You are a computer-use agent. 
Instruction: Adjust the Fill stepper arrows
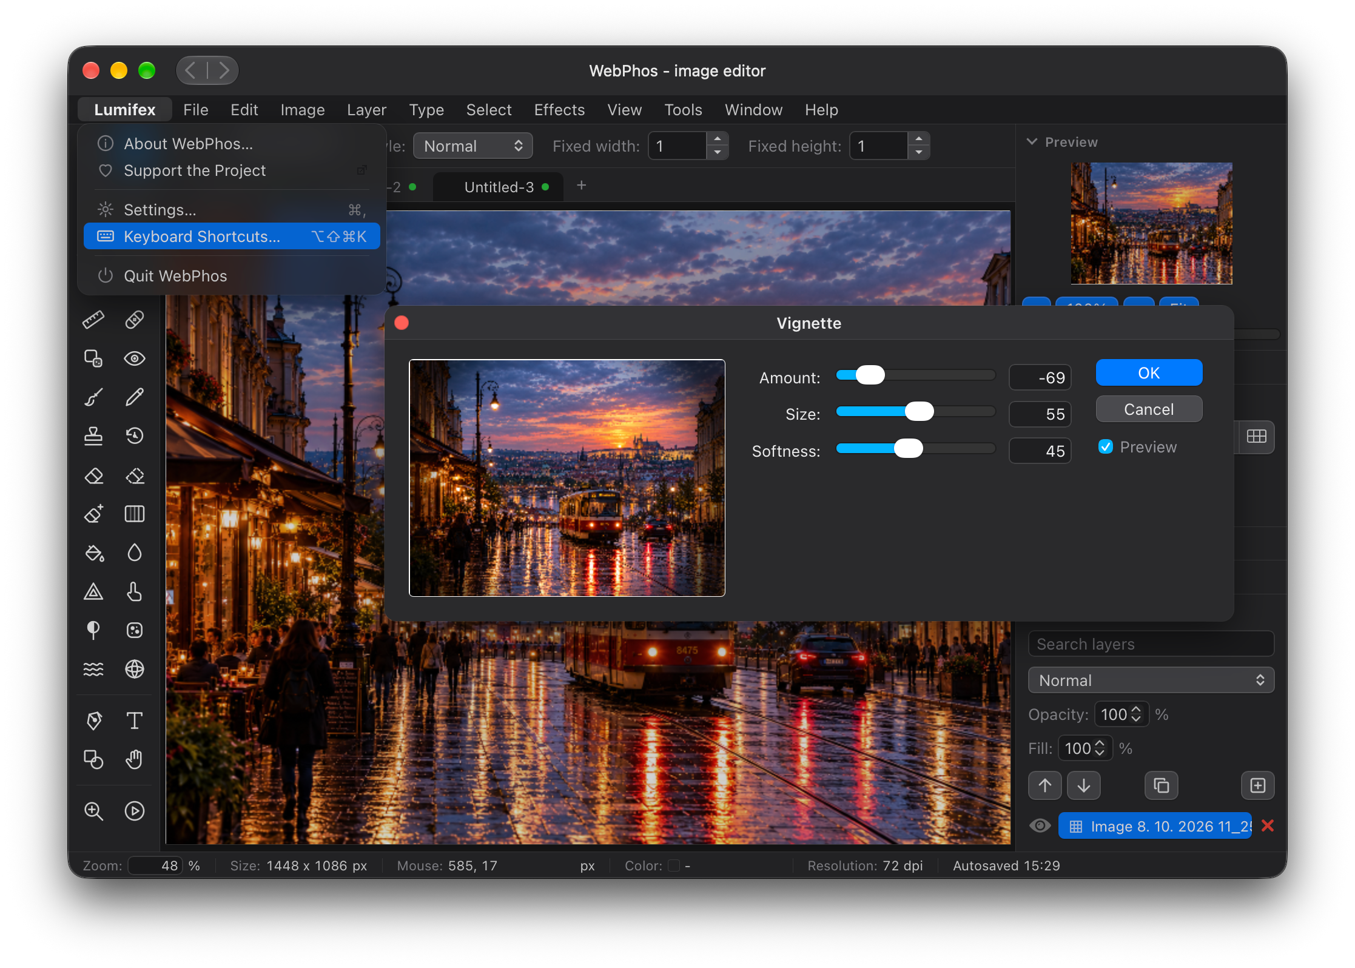click(x=1100, y=748)
